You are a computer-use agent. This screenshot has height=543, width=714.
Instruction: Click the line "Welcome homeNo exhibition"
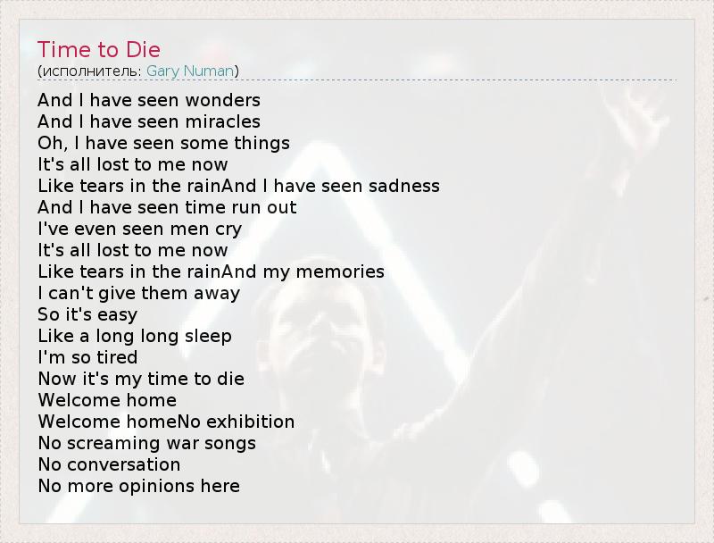click(166, 422)
